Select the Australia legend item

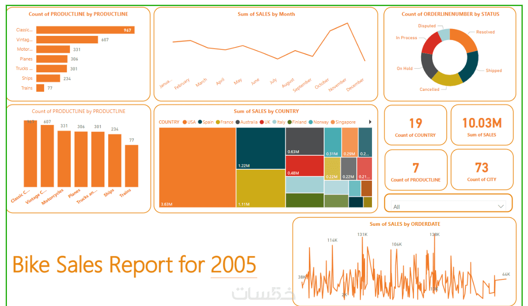pyautogui.click(x=246, y=122)
